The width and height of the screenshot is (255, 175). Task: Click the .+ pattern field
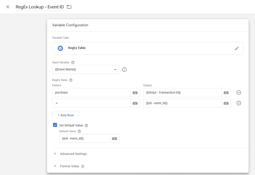(92, 103)
